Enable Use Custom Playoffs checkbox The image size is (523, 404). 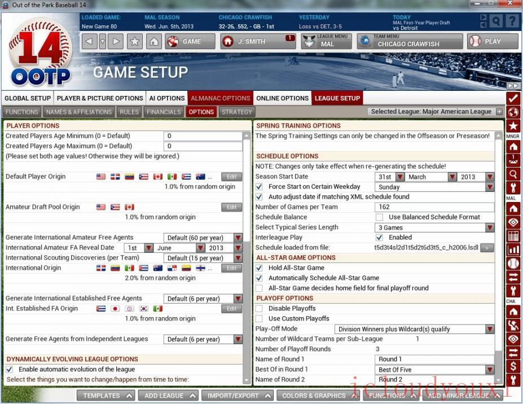click(x=259, y=319)
